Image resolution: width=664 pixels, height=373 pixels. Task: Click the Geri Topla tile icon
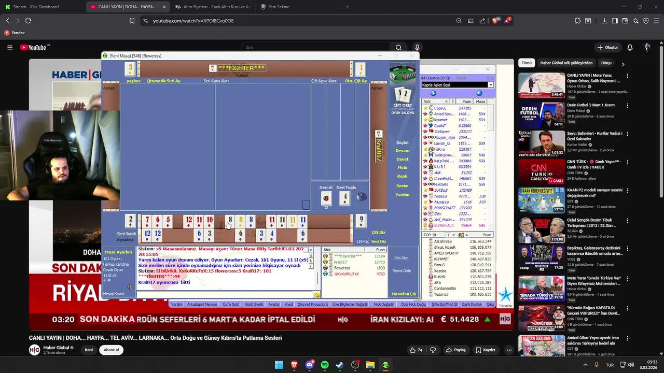pyautogui.click(x=345, y=198)
